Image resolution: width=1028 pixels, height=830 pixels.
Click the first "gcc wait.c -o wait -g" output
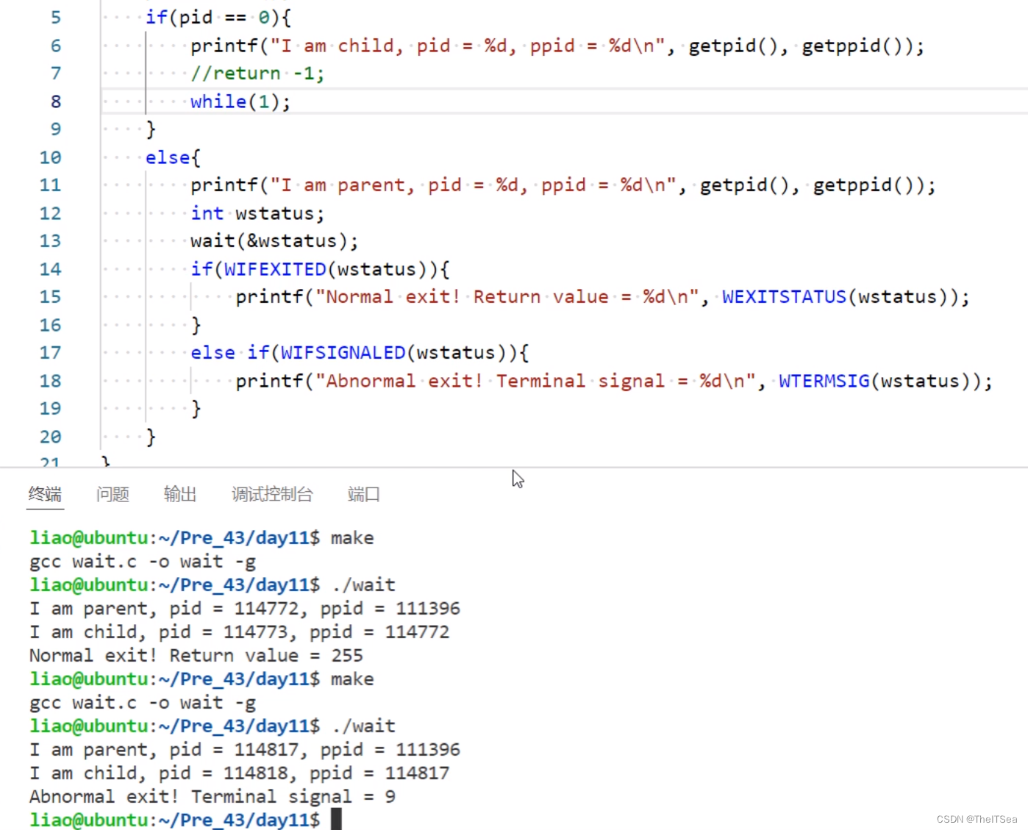click(x=143, y=562)
